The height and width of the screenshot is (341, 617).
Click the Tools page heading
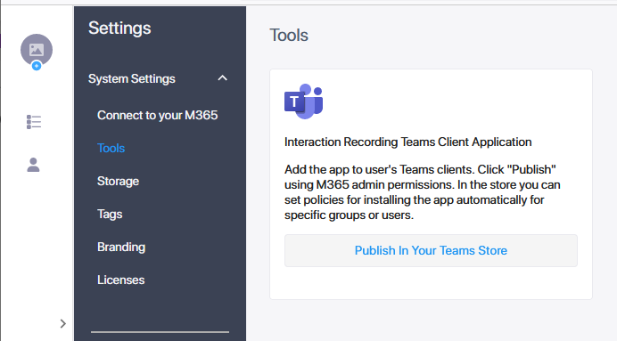pyautogui.click(x=289, y=36)
